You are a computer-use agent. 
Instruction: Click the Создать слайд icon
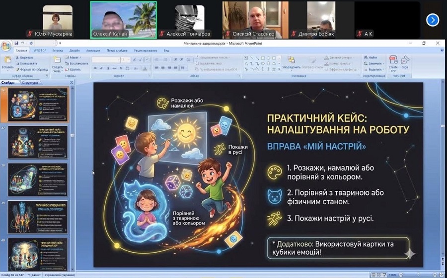[x=57, y=61]
